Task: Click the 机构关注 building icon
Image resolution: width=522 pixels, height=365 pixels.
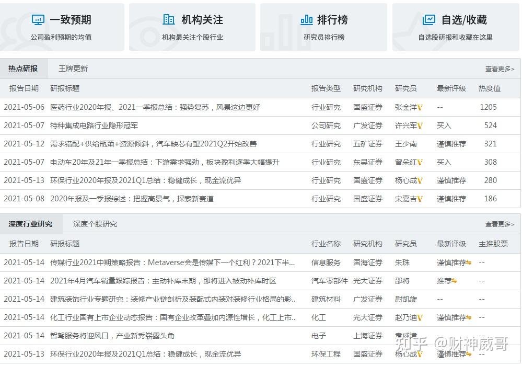Action: (x=168, y=19)
